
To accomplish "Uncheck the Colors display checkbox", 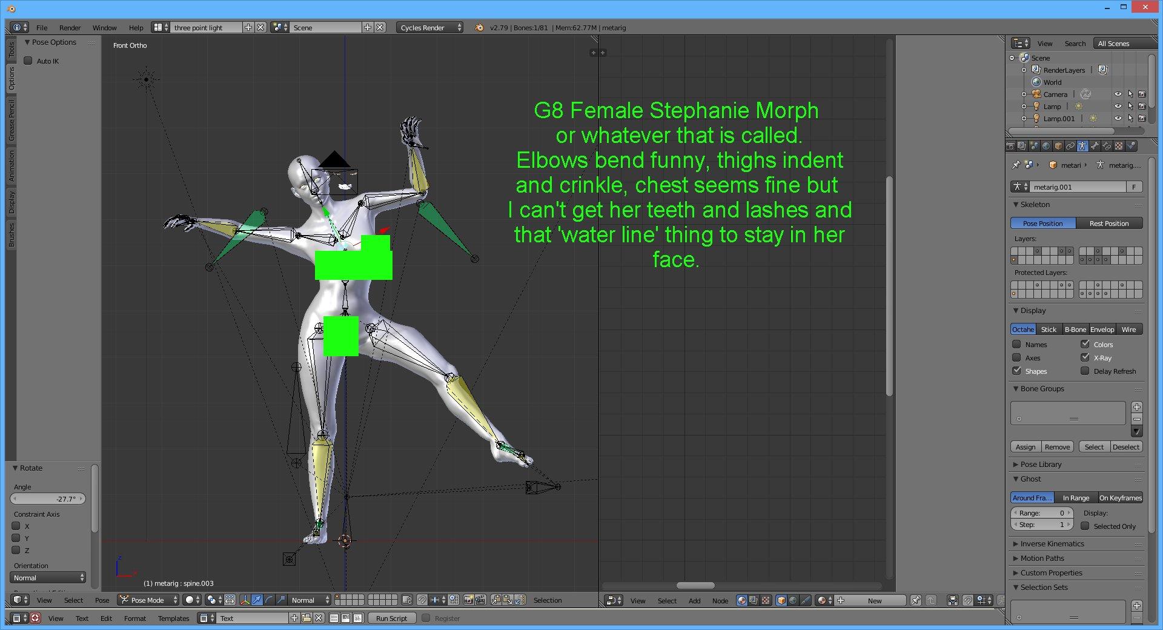I will pos(1085,344).
